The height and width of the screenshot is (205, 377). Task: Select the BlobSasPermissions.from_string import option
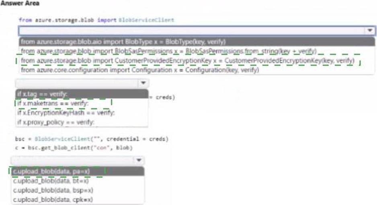click(x=197, y=51)
